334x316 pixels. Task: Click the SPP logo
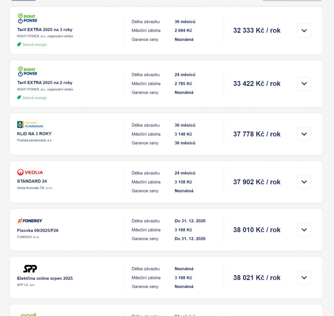click(30, 269)
